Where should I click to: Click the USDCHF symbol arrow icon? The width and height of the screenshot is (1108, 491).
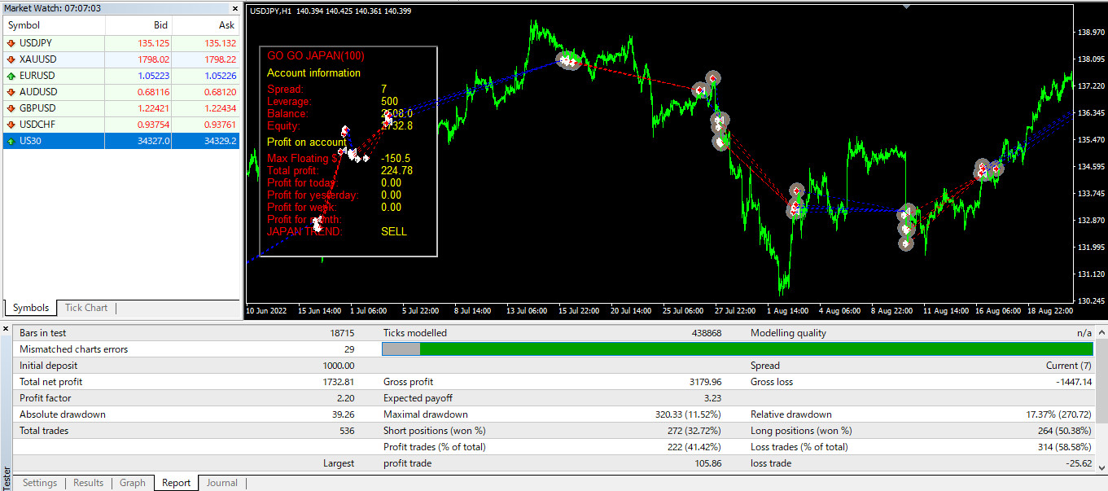click(x=11, y=125)
